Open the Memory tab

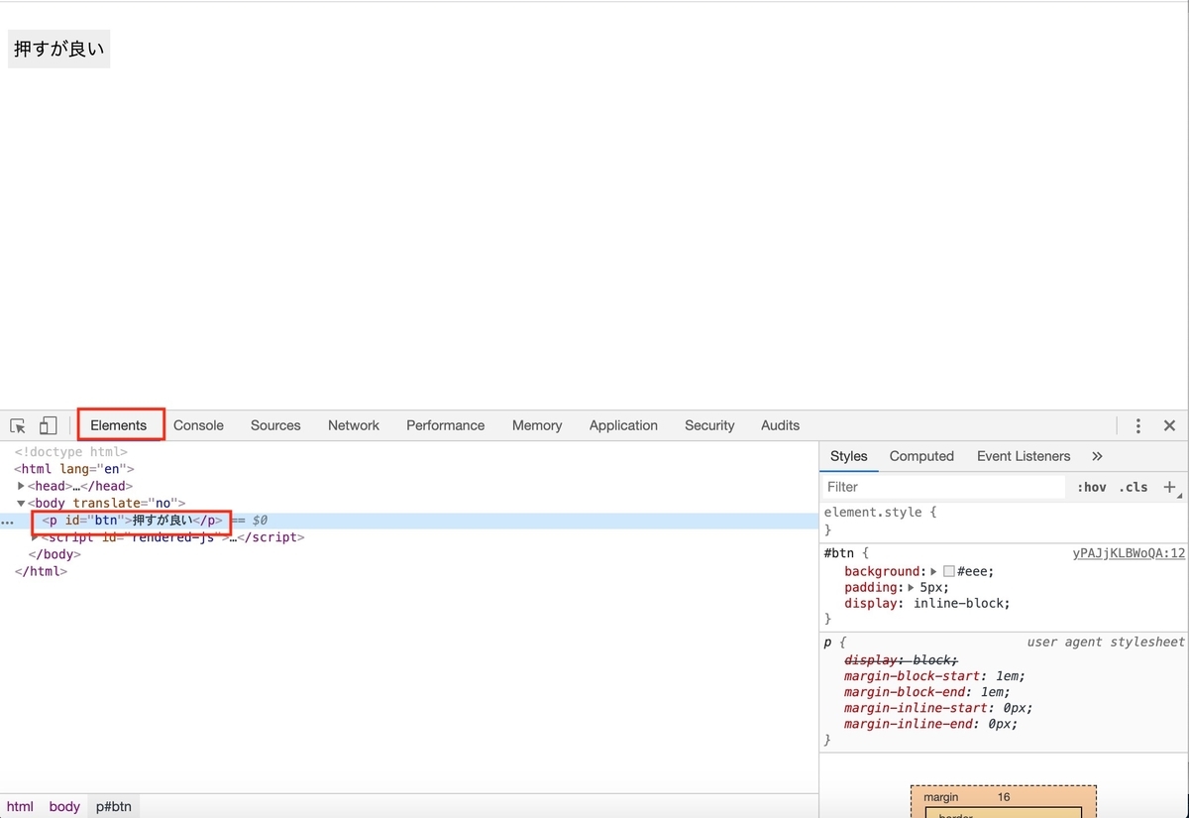pos(537,425)
